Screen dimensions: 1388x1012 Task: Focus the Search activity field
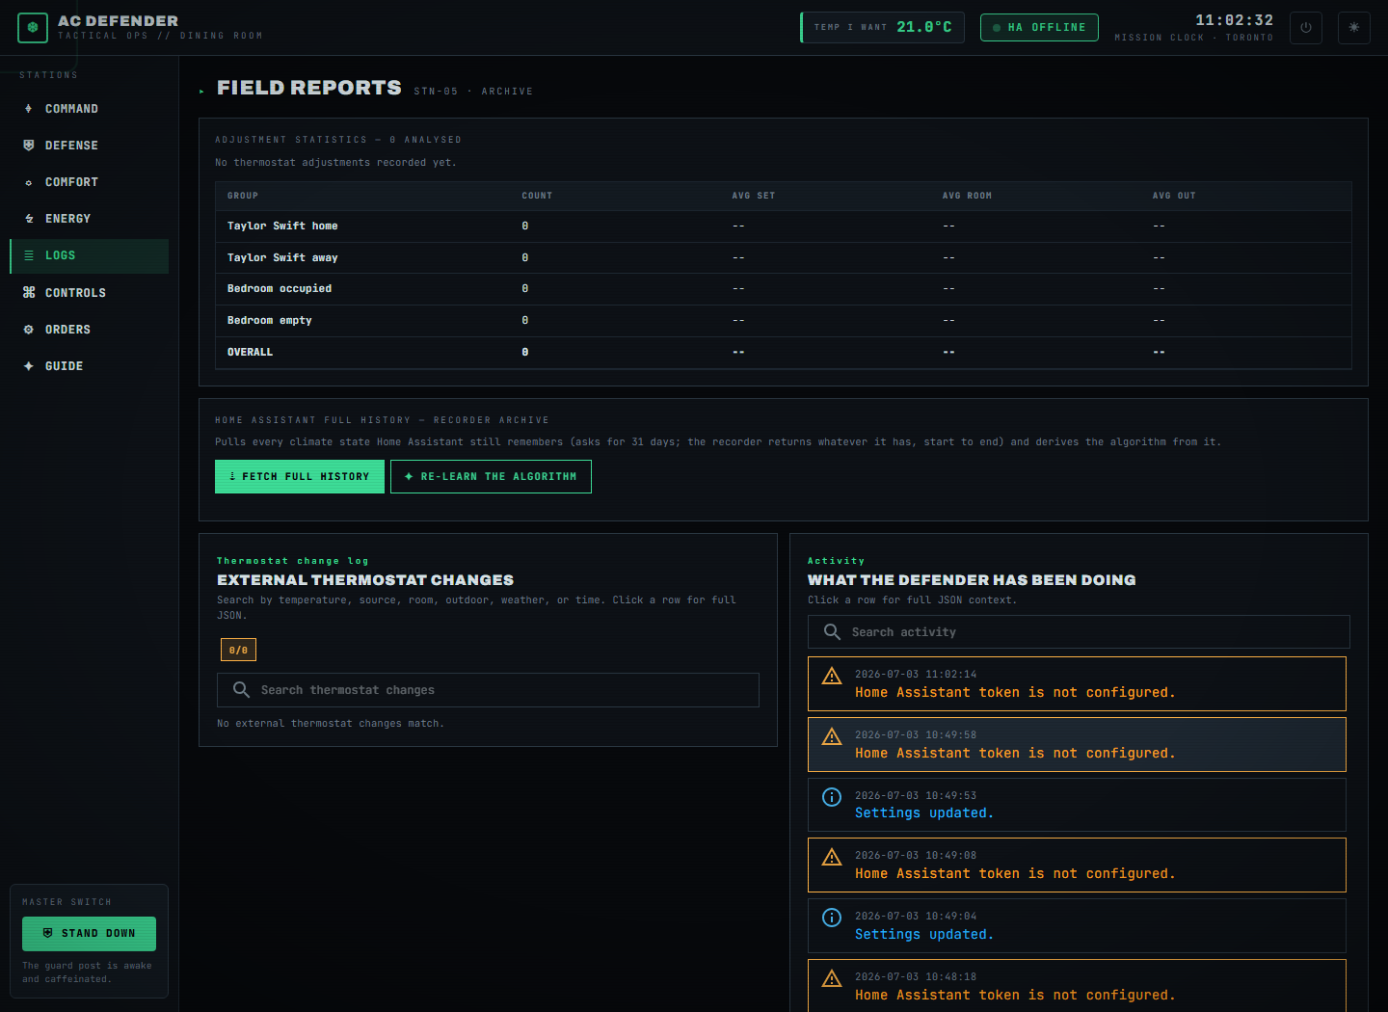[1079, 632]
